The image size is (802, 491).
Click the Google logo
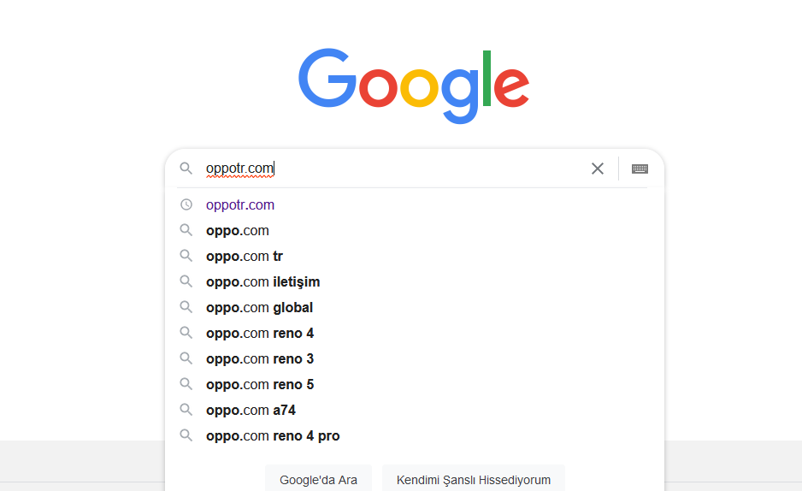(414, 84)
